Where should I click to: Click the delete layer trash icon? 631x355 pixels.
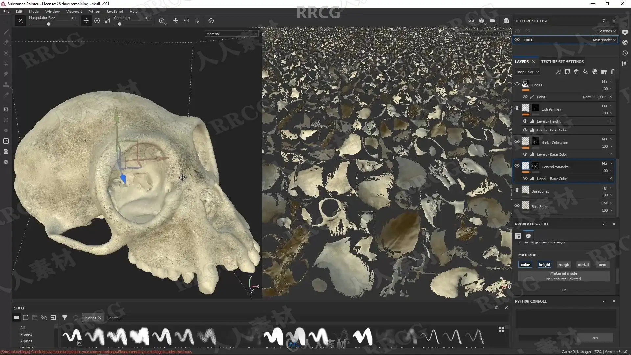pos(613,72)
